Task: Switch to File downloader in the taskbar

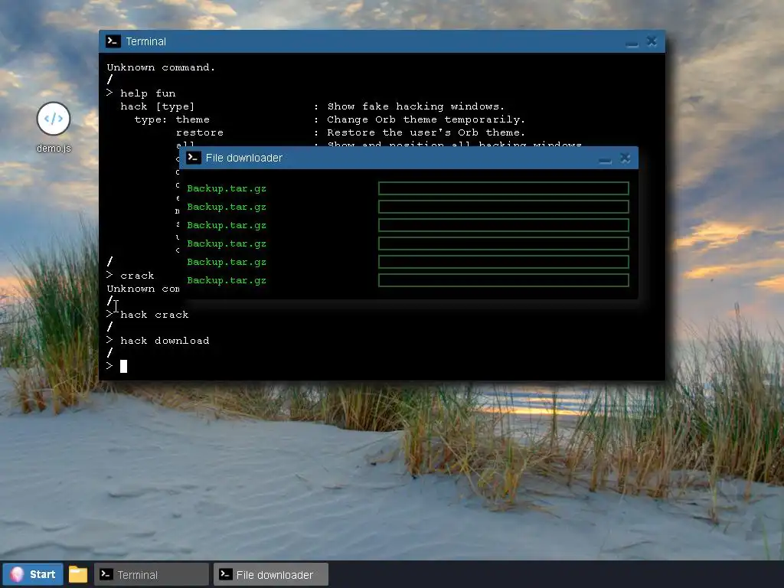Action: click(271, 574)
